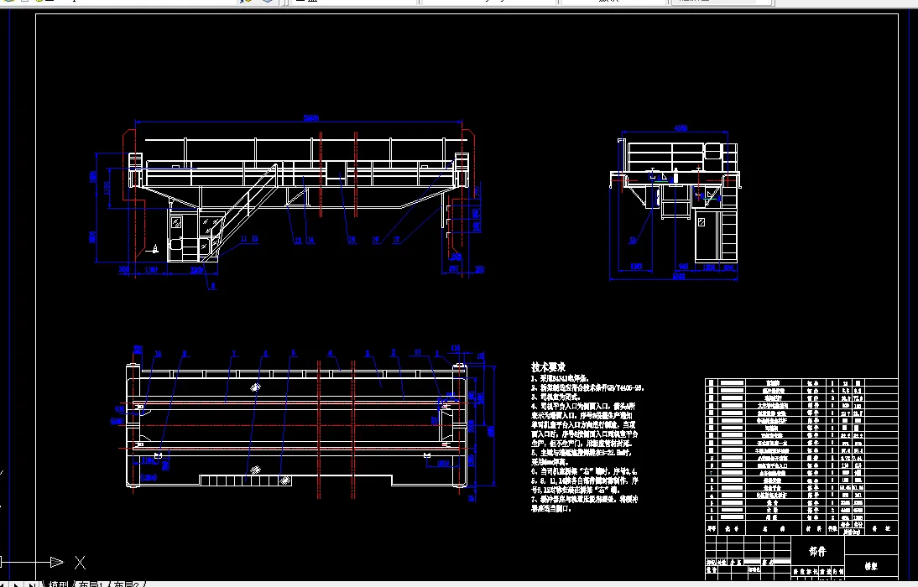Click the last-tab navigation arrow beside 模型

(x=32, y=584)
